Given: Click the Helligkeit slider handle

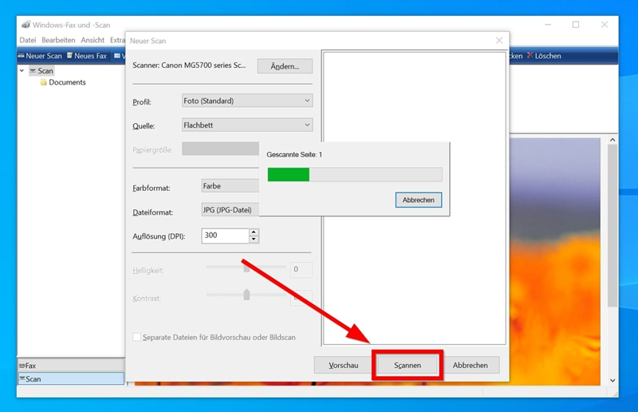Looking at the screenshot, I should click(x=246, y=270).
